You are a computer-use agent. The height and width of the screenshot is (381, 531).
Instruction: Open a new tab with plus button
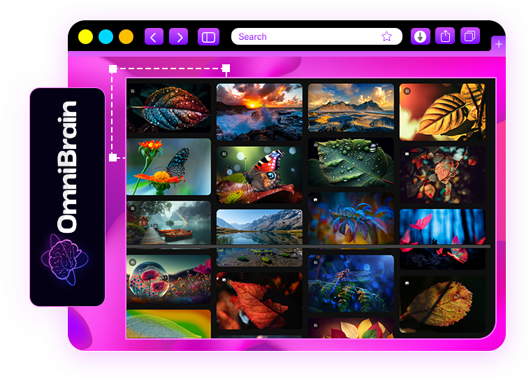click(x=499, y=44)
